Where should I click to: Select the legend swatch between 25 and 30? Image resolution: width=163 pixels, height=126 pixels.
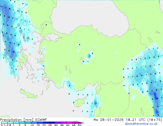point(52,123)
